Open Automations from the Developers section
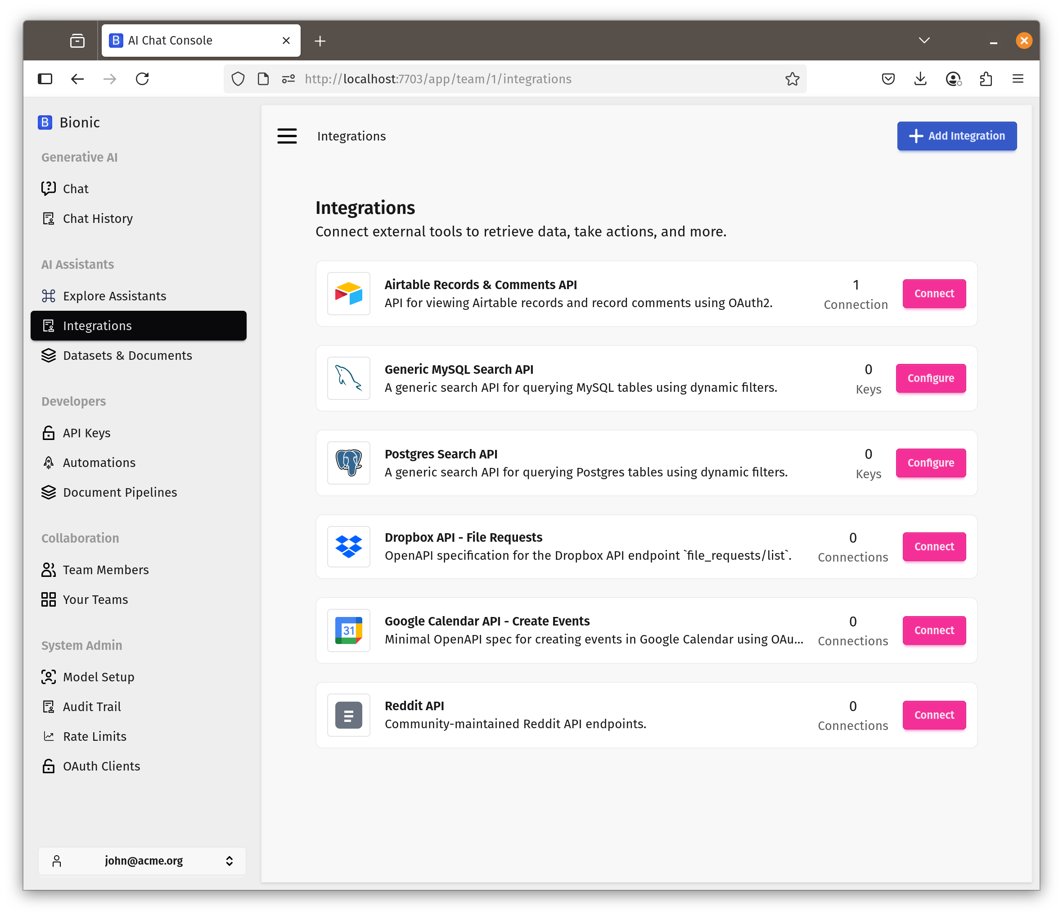The height and width of the screenshot is (916, 1063). (x=99, y=462)
